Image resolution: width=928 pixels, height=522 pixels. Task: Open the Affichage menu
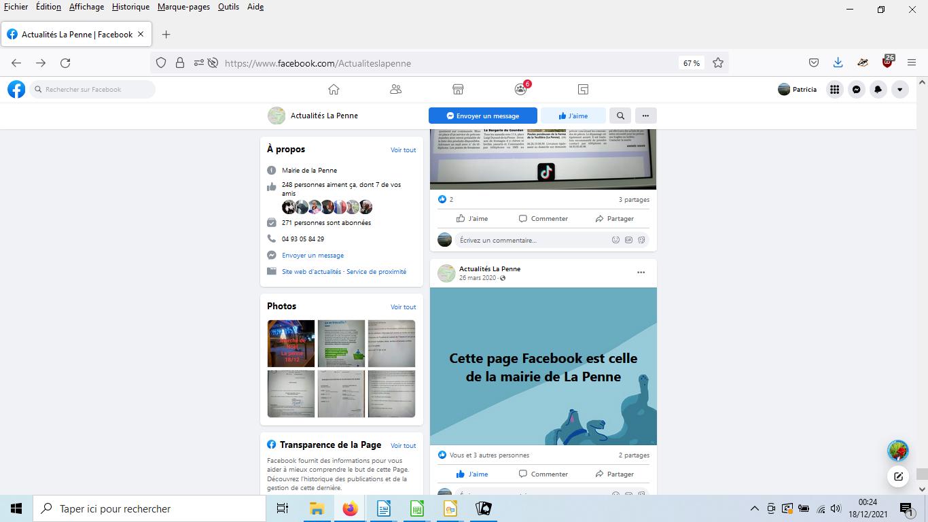(86, 7)
